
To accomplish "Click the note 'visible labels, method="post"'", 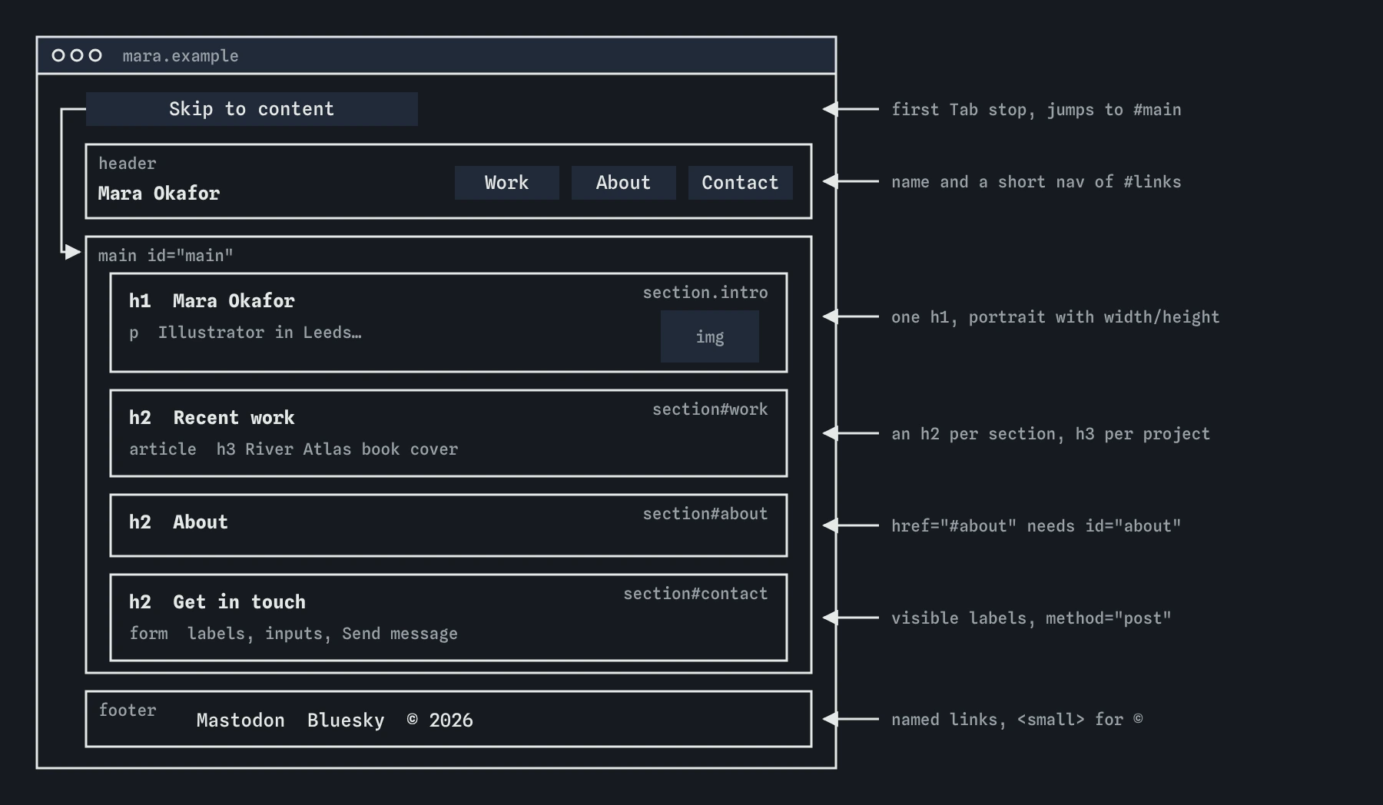I will (1032, 618).
